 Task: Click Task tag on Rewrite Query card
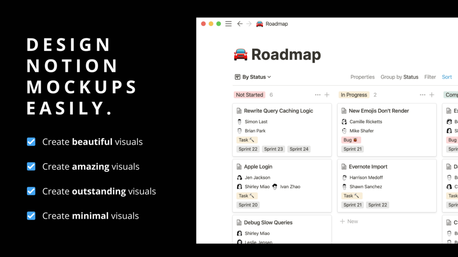coord(247,140)
